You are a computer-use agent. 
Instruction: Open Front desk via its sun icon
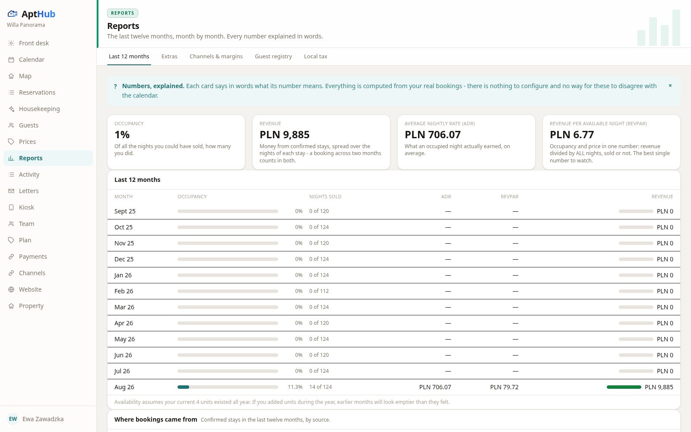11,43
